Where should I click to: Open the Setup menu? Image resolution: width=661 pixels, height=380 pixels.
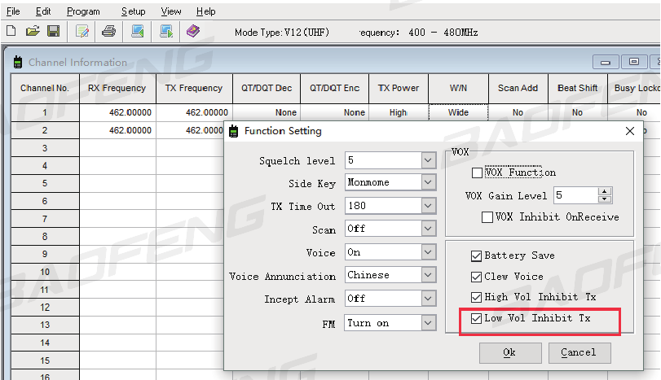pyautogui.click(x=133, y=11)
